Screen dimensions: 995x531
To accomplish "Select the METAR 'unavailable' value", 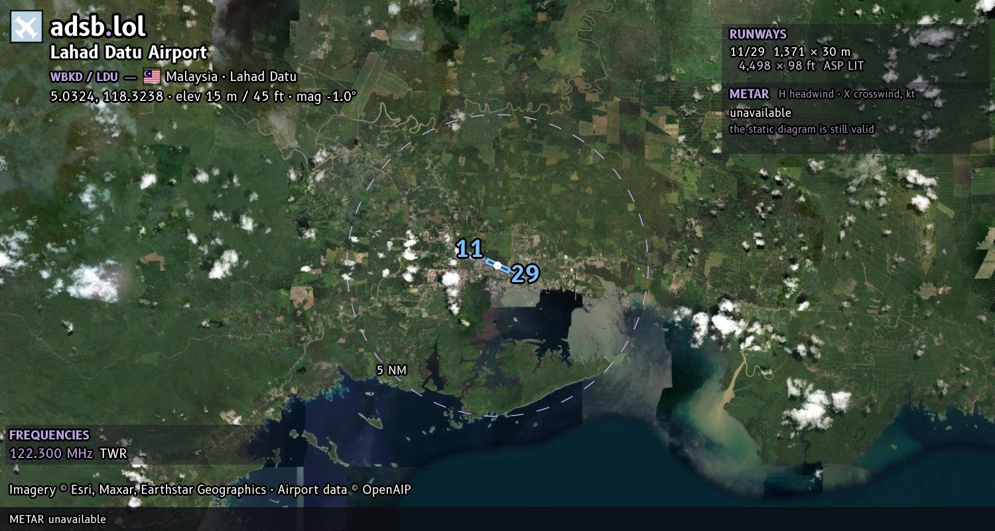I will click(760, 113).
